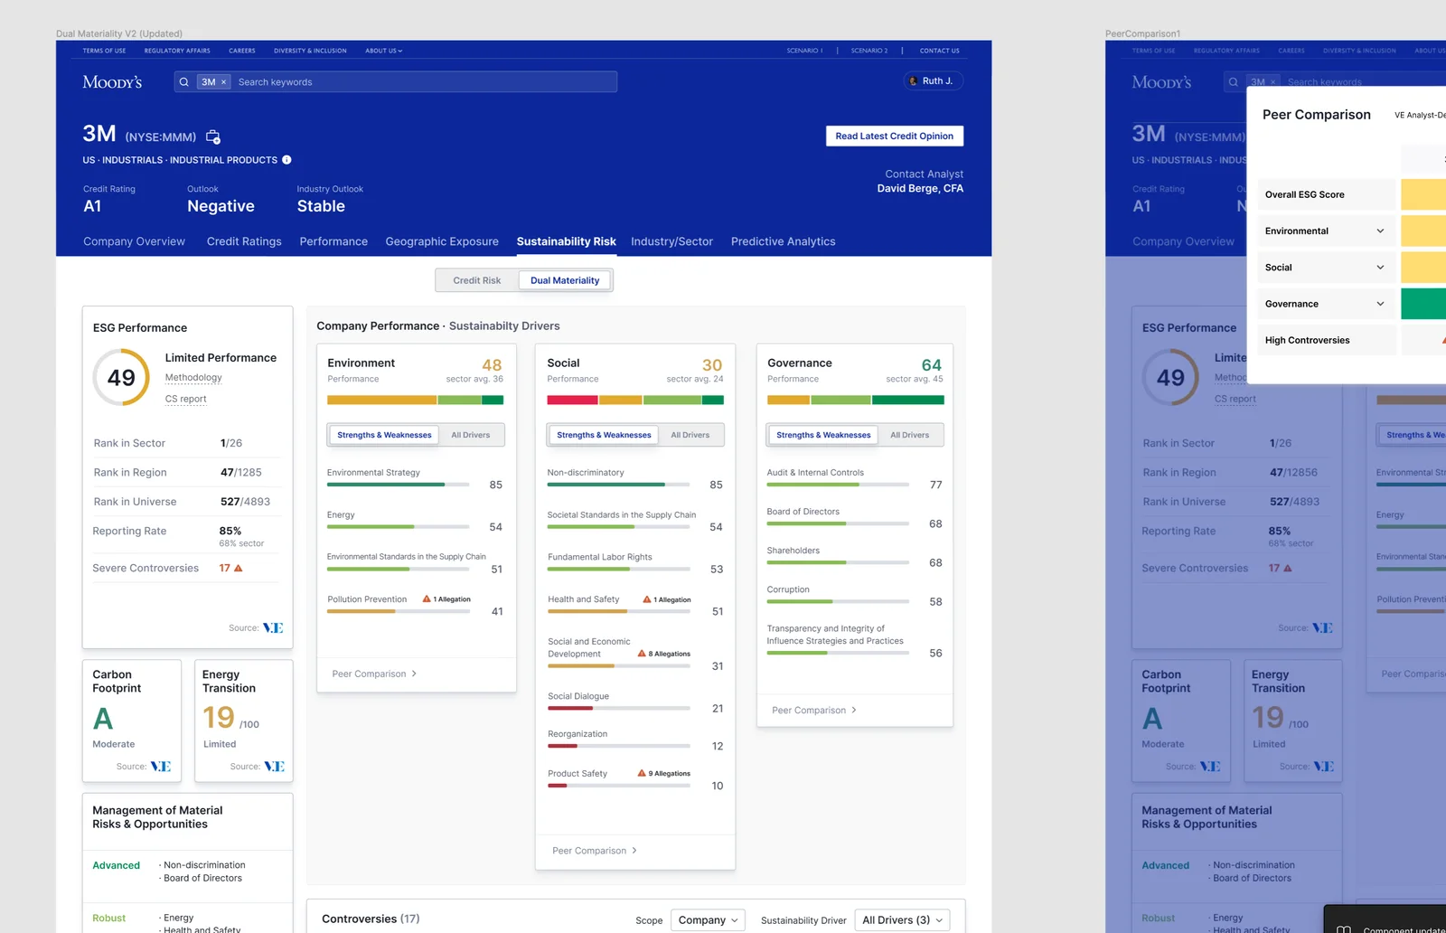Open the CS report link

pos(185,399)
